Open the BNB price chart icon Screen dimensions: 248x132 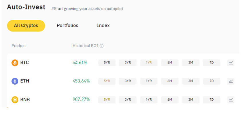pos(231,100)
